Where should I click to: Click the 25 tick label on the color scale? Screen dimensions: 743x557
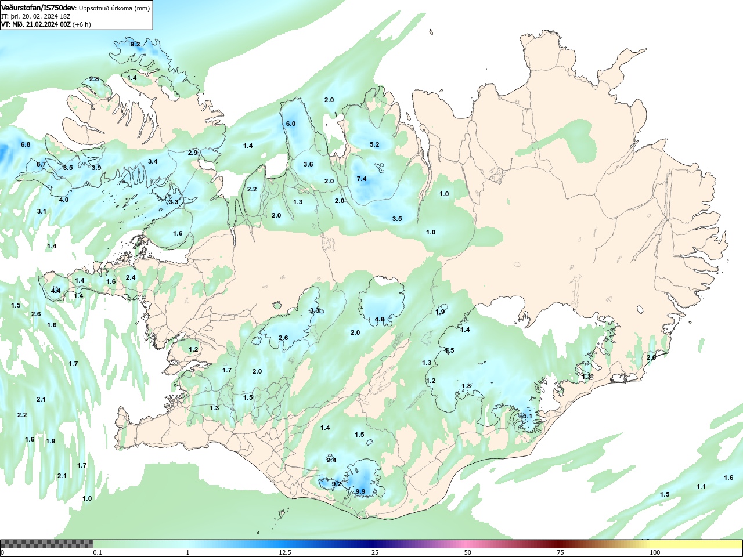[375, 552]
